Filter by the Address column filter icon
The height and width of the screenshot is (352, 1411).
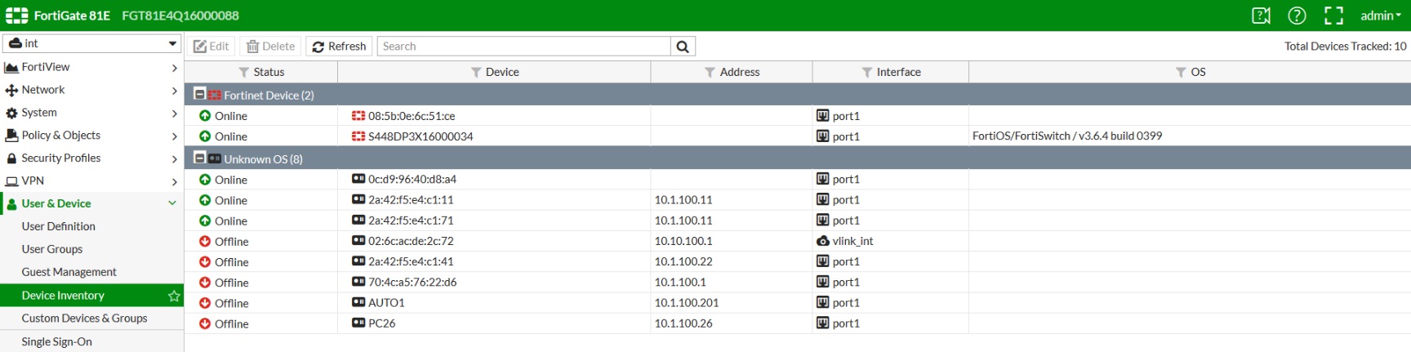pos(710,73)
